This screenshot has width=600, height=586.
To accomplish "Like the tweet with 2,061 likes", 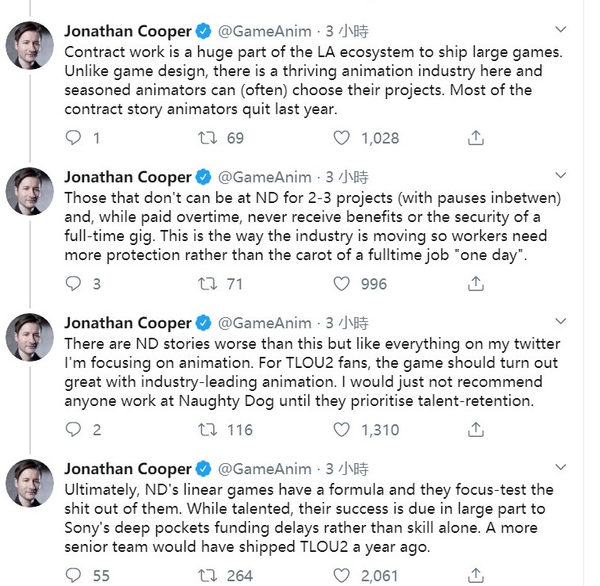I will click(x=342, y=575).
